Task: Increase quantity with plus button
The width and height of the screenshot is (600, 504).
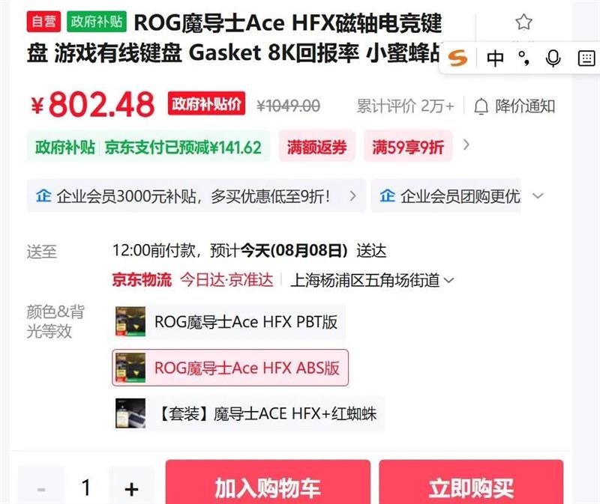Action: [131, 488]
